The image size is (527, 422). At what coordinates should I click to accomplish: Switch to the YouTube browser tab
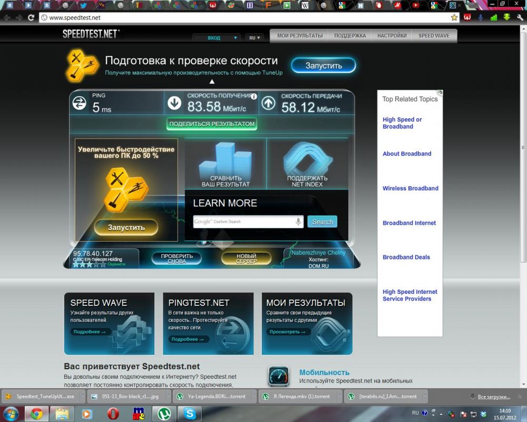416,5
